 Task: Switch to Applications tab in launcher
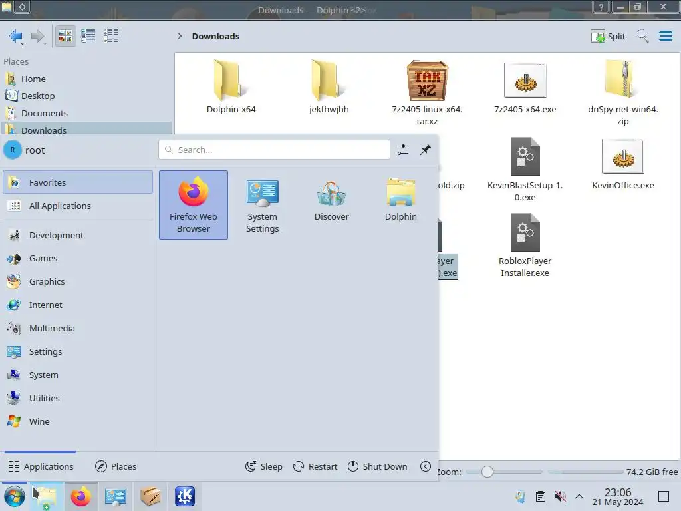(x=41, y=466)
